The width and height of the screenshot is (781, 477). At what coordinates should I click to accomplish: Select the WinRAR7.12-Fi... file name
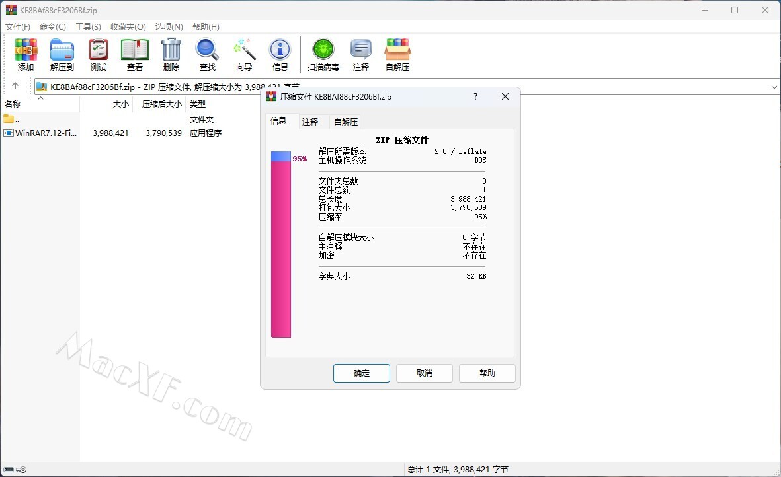pyautogui.click(x=46, y=133)
